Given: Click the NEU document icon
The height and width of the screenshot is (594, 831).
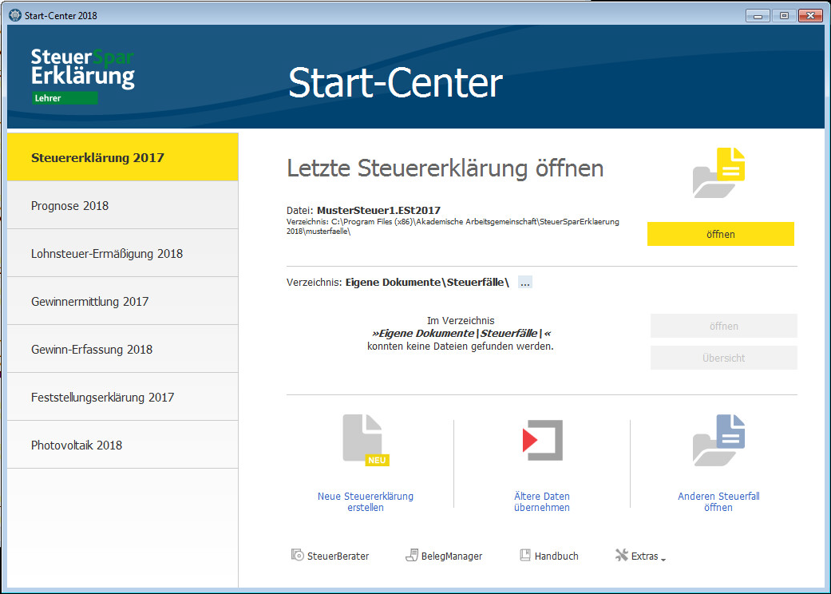Looking at the screenshot, I should click(x=366, y=440).
